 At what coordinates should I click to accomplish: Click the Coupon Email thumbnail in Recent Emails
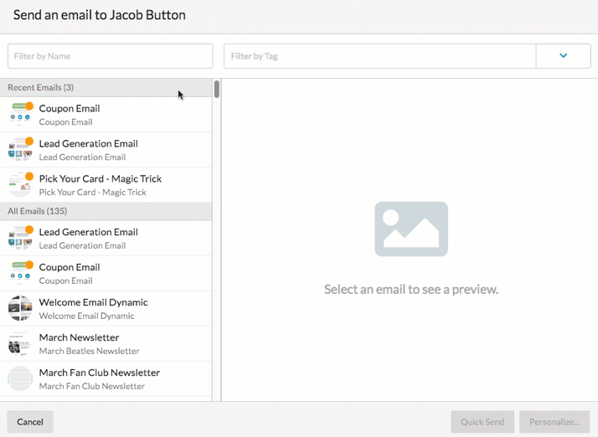20,115
